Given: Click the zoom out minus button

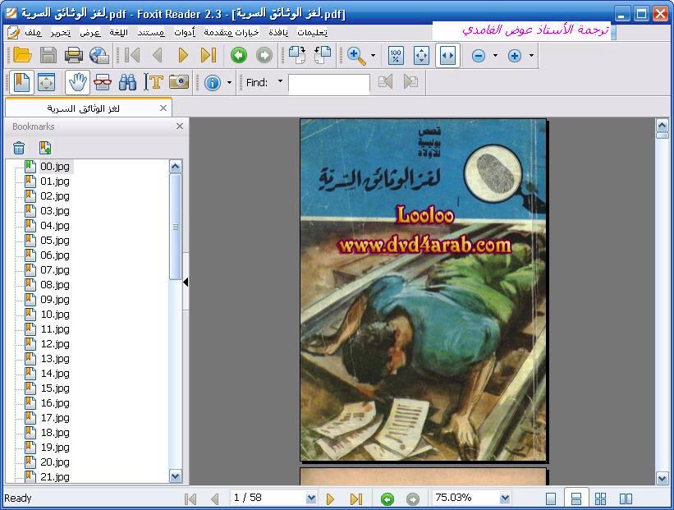Looking at the screenshot, I should click(x=479, y=56).
